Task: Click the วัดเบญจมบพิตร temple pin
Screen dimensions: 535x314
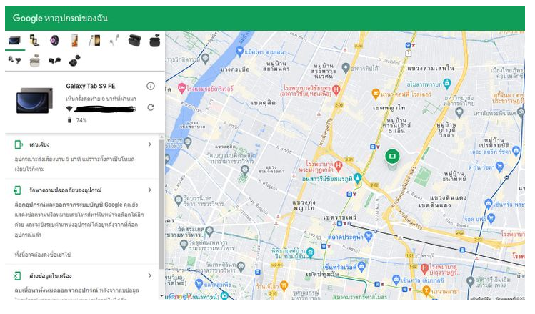Action: [244, 169]
